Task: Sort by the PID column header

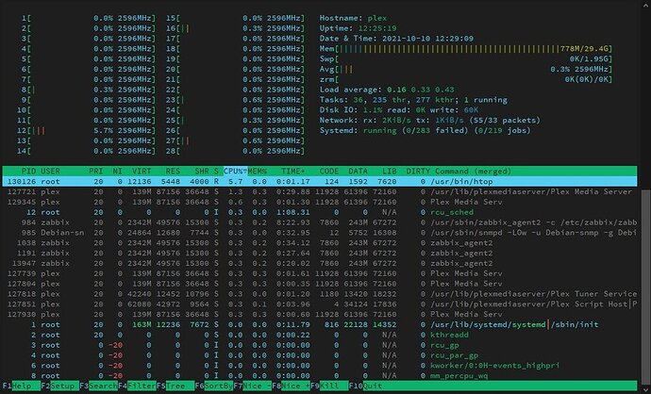Action: point(28,171)
